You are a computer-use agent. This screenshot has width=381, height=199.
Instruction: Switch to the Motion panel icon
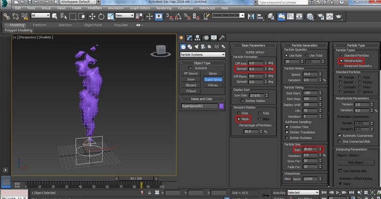coord(206,38)
